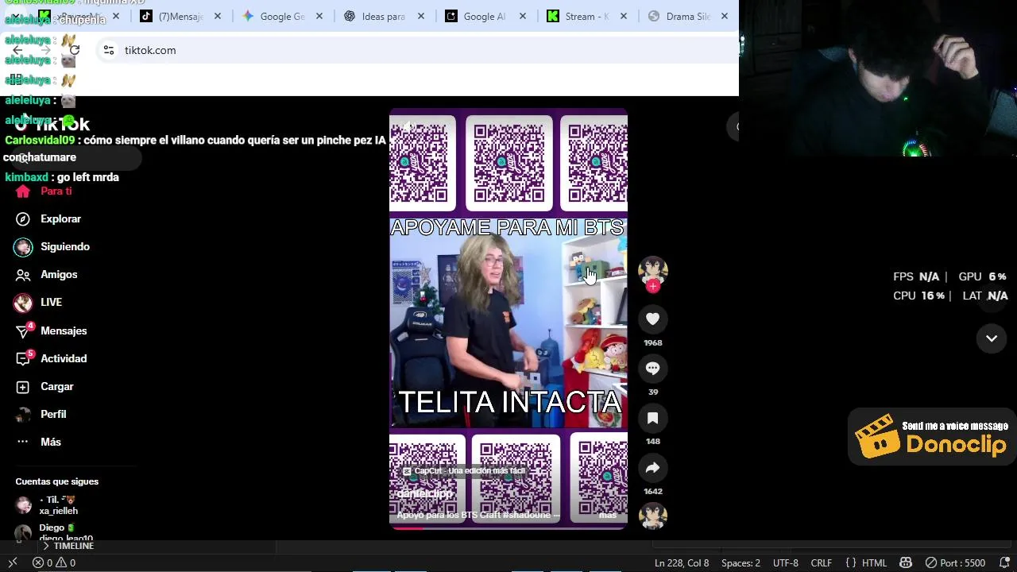Click the Port : 5500 Live Server

click(x=956, y=562)
